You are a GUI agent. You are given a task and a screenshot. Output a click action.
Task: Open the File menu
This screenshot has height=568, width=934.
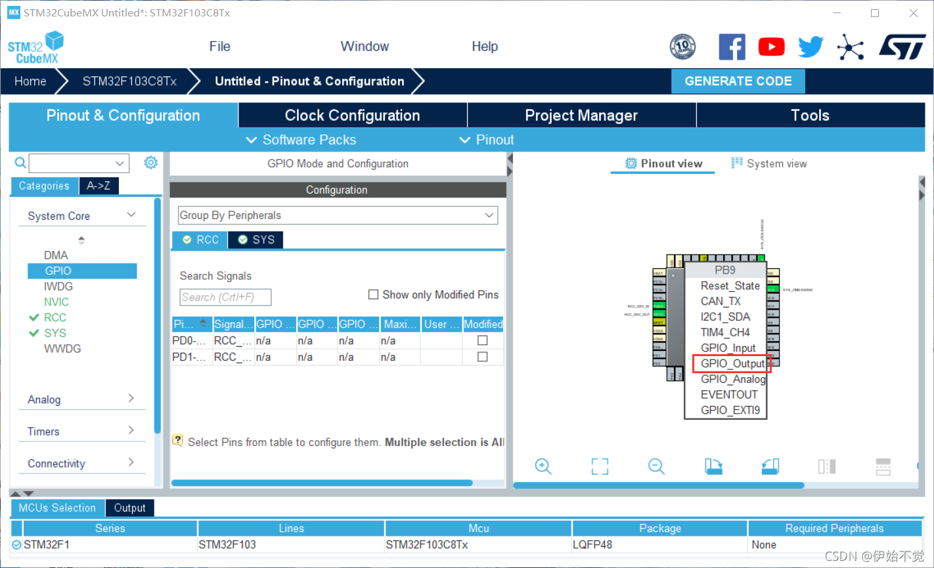click(219, 47)
